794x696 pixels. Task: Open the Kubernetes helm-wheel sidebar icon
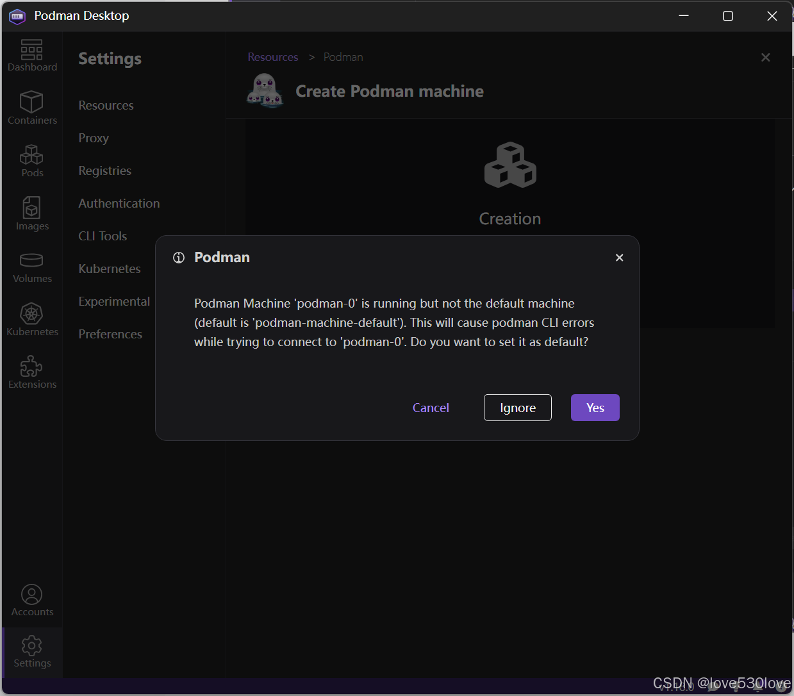click(x=32, y=320)
